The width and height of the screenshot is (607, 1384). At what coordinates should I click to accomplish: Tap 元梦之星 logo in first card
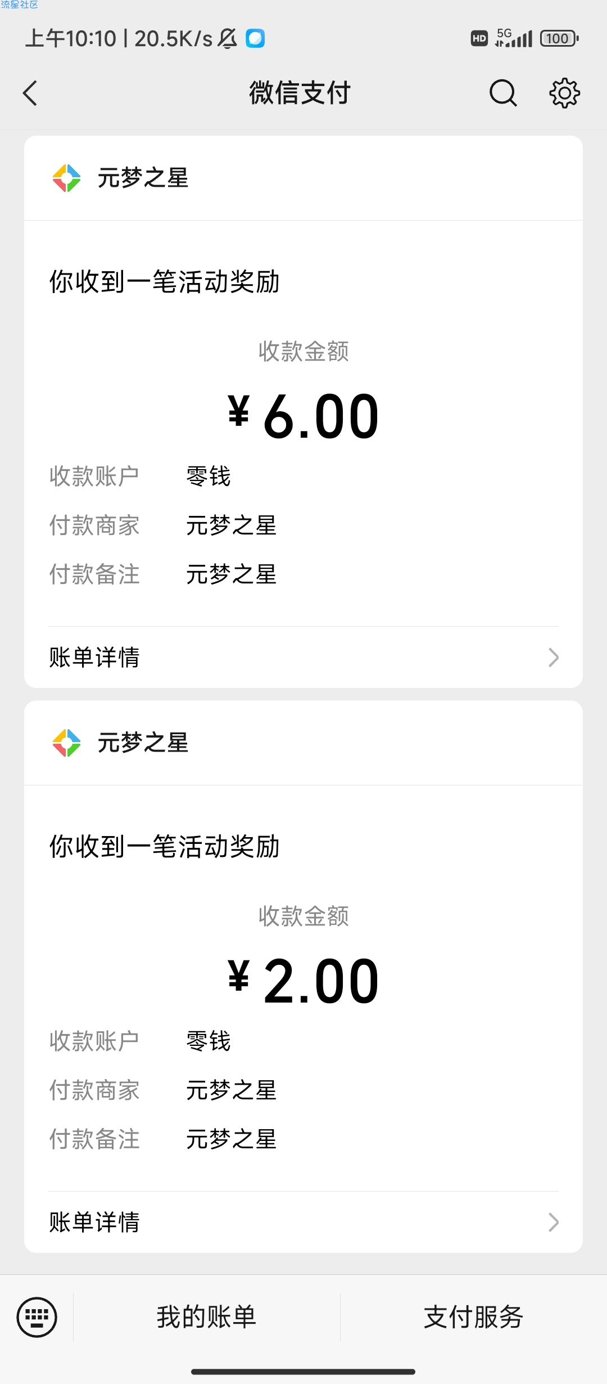[66, 178]
